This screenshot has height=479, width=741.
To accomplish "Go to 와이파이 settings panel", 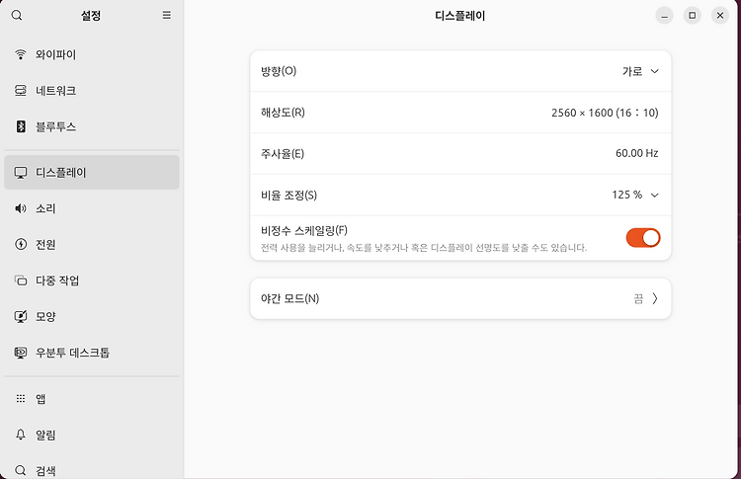I will point(92,54).
